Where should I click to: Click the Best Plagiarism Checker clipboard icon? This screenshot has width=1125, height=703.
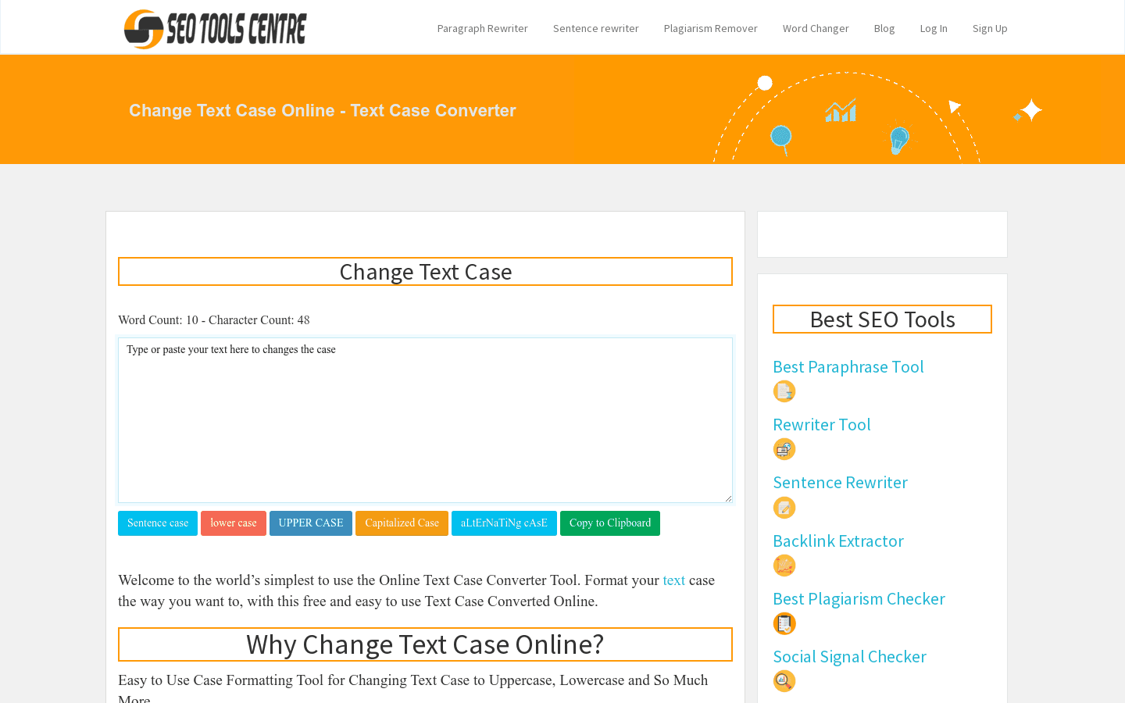pos(784,623)
